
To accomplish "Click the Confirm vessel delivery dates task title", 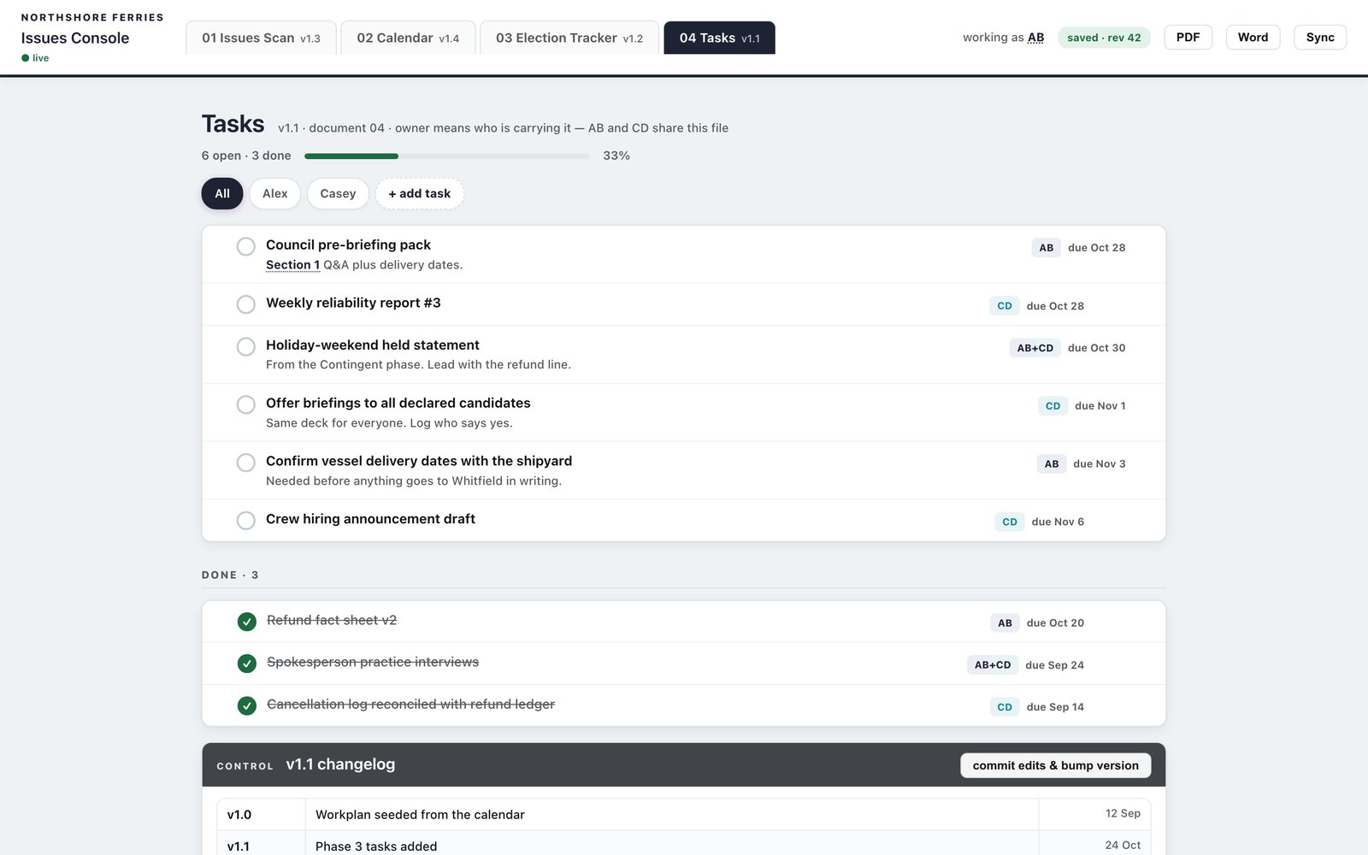I will [419, 461].
